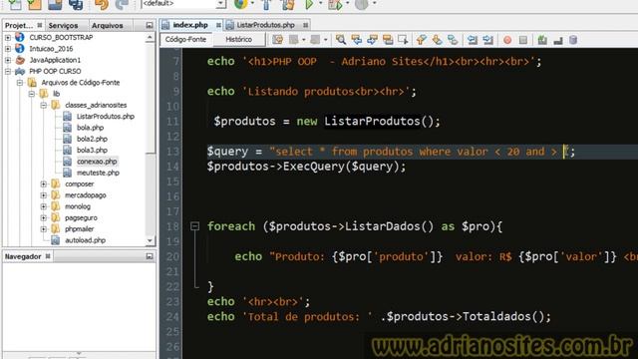The height and width of the screenshot is (359, 638).
Task: Expand CURSO_BOOTSTRAP project node
Action: [x=8, y=38]
